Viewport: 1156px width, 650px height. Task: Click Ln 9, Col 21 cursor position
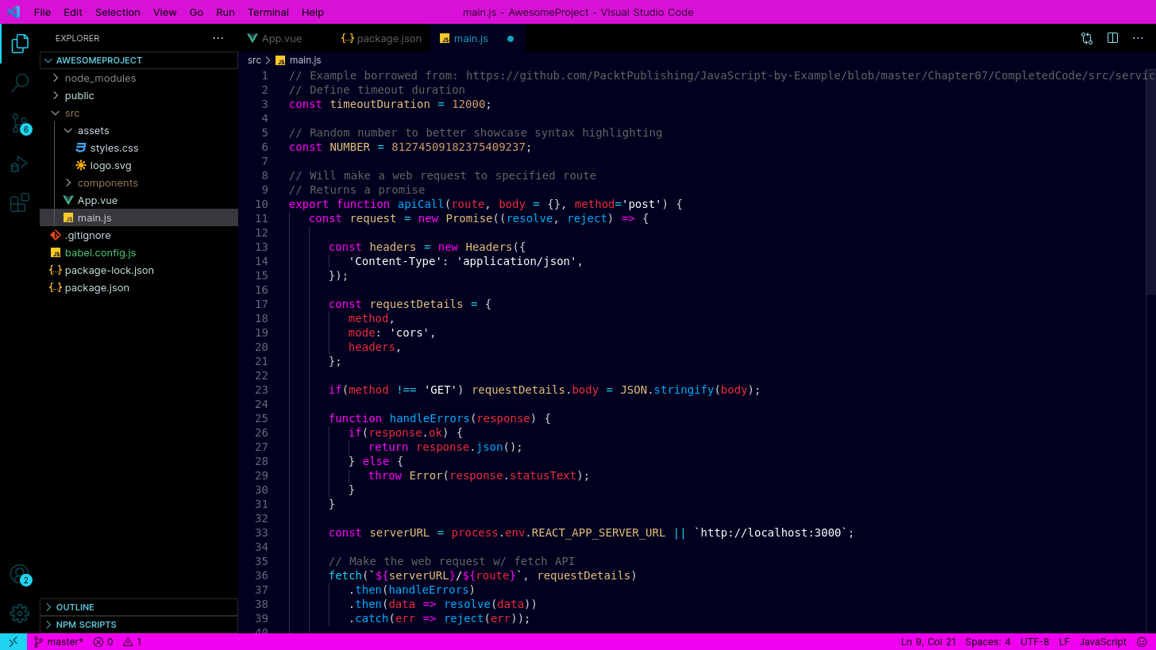(x=928, y=641)
